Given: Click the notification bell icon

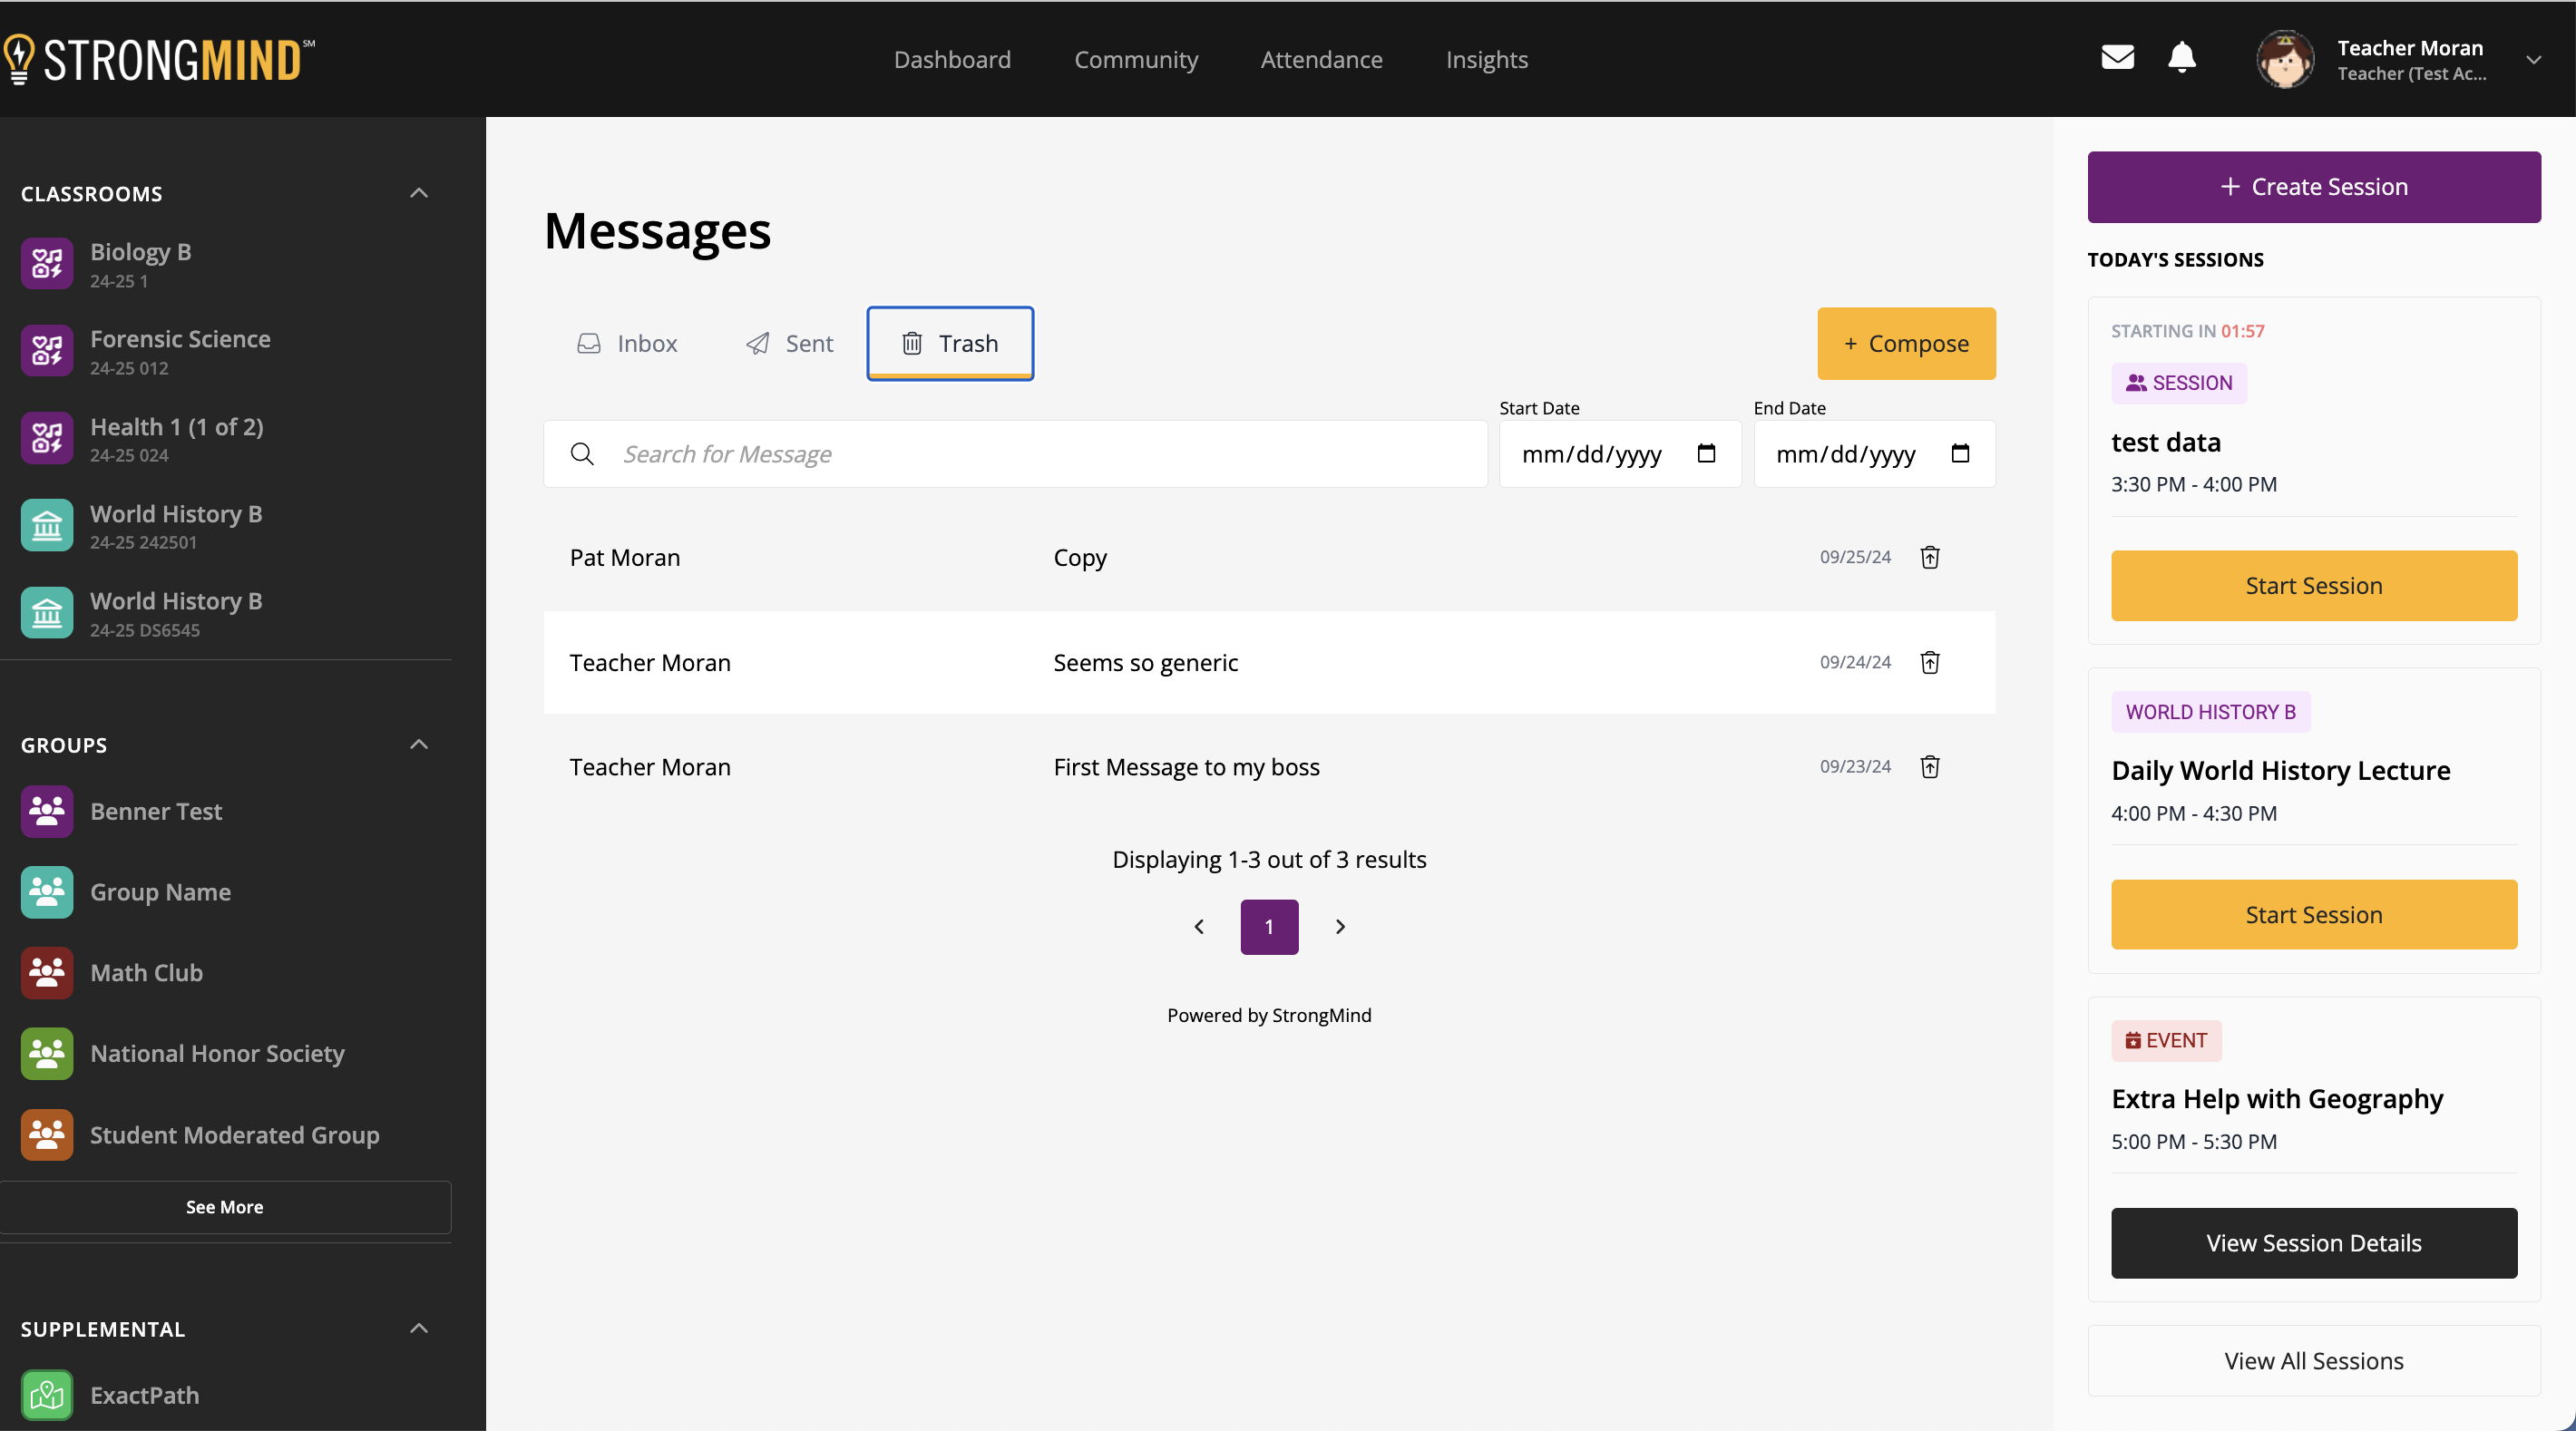Looking at the screenshot, I should [2181, 56].
